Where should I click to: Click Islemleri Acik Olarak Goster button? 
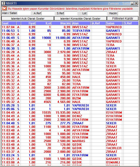point(28,19)
